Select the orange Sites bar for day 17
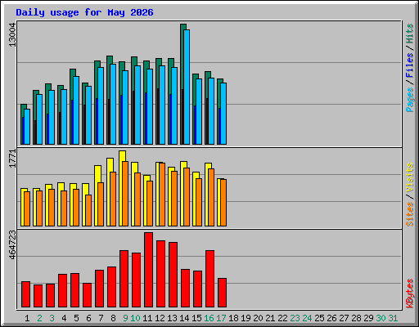The width and height of the screenshot is (419, 327). tap(223, 203)
